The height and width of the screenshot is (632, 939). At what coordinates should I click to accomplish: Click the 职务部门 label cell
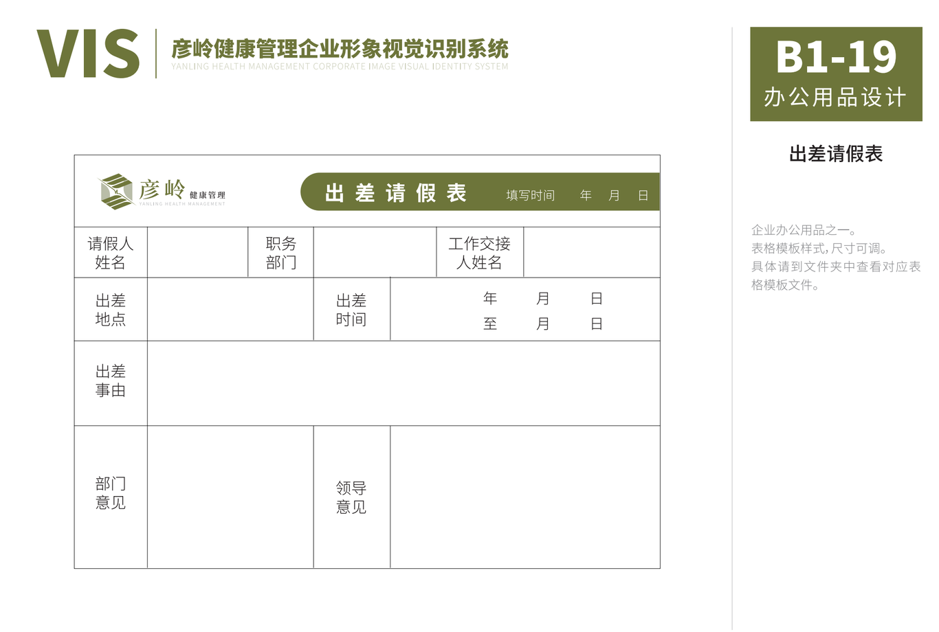click(281, 252)
